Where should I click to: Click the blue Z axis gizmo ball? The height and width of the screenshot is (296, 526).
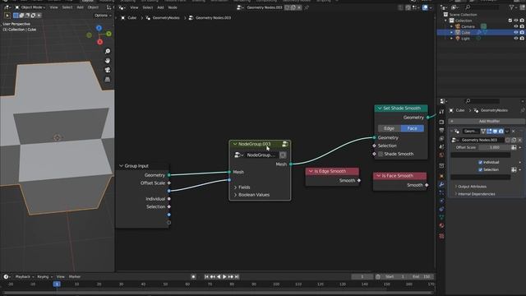(99, 28)
